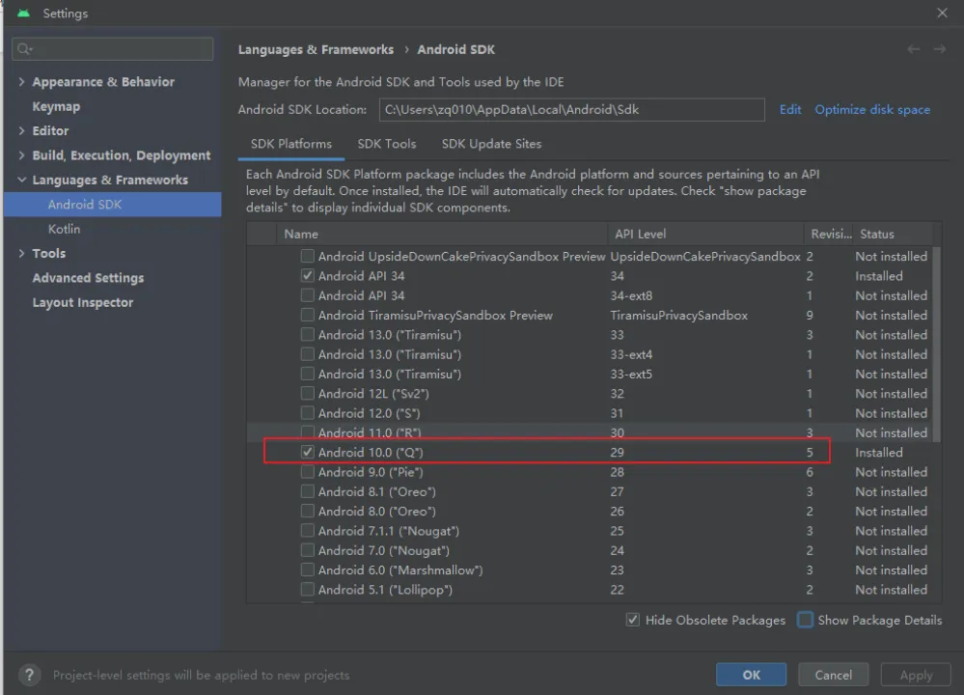The width and height of the screenshot is (964, 695).
Task: Click the search magnifier icon in settings
Action: [x=25, y=49]
